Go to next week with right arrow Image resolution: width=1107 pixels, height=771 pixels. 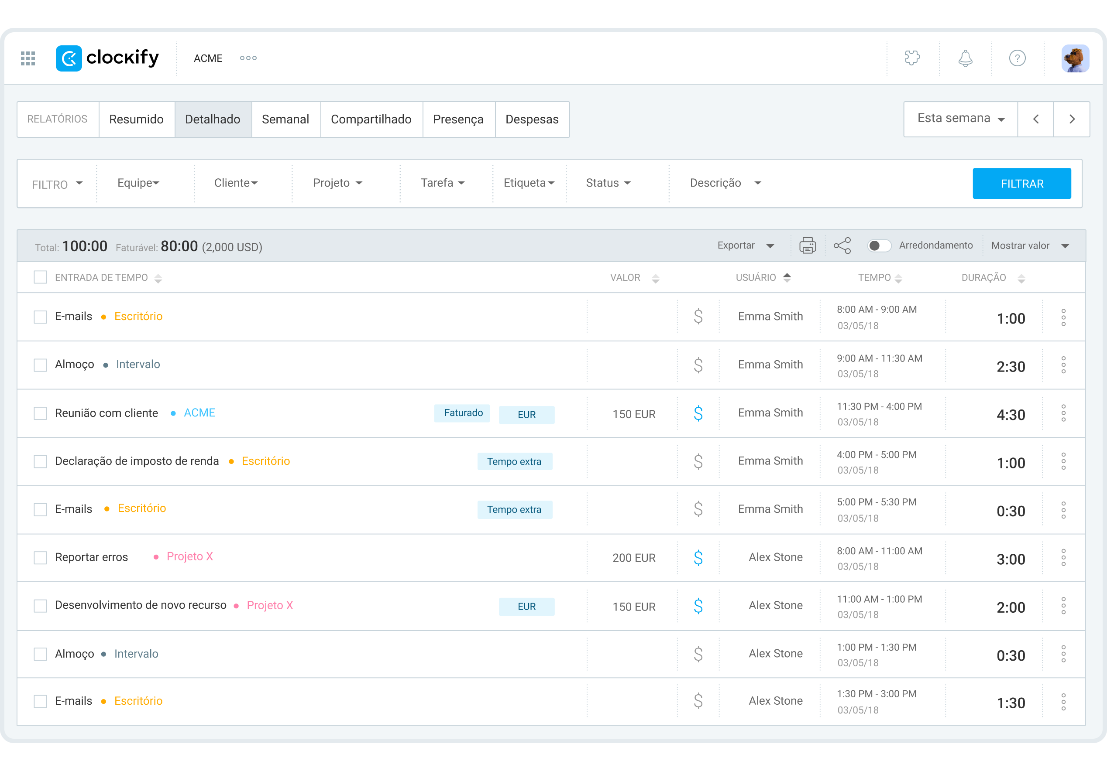click(x=1072, y=119)
